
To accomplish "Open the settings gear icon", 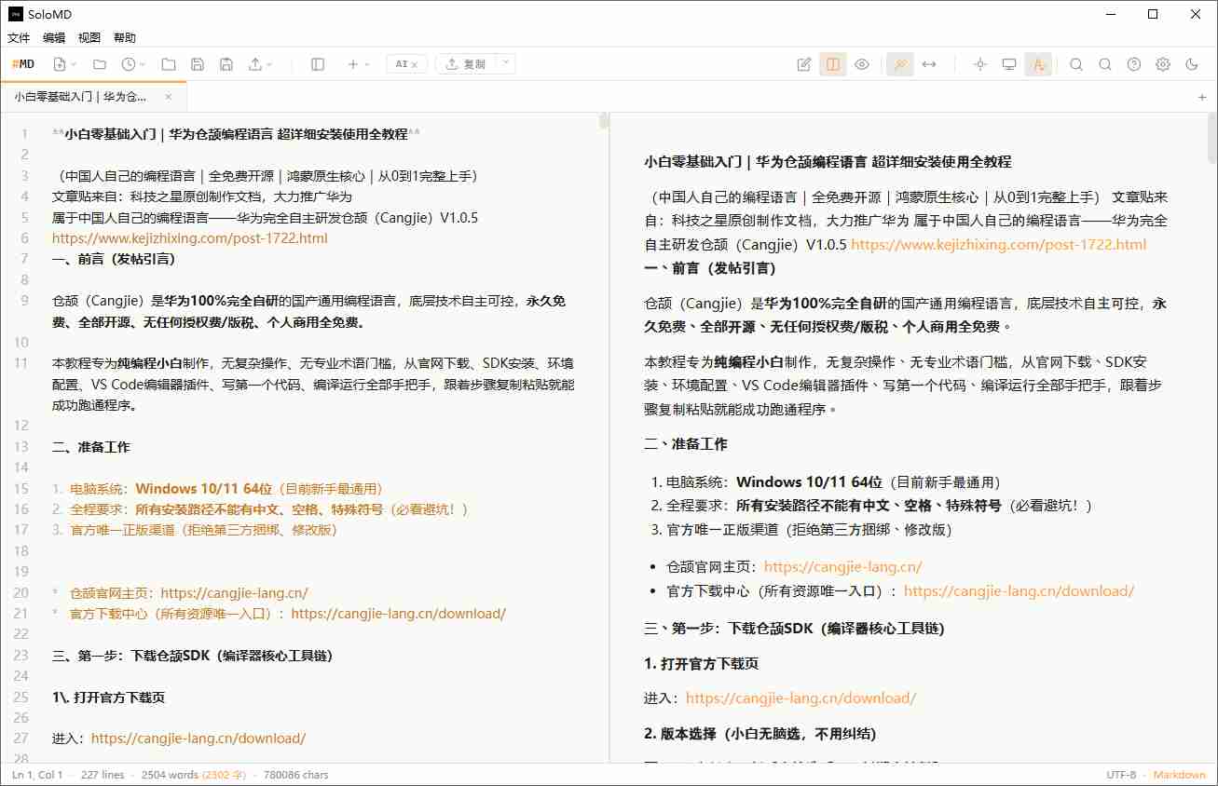I will pos(1162,63).
